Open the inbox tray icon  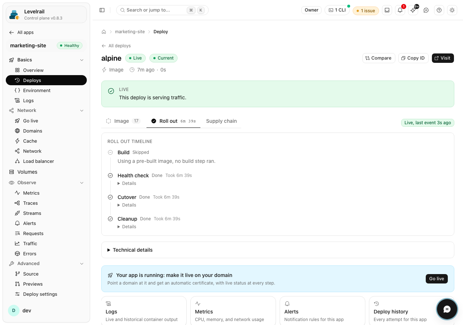coord(387,10)
